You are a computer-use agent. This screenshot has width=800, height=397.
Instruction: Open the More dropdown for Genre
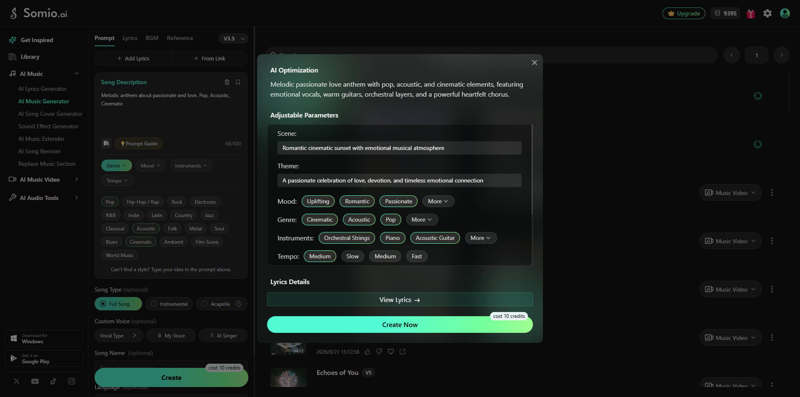(422, 220)
